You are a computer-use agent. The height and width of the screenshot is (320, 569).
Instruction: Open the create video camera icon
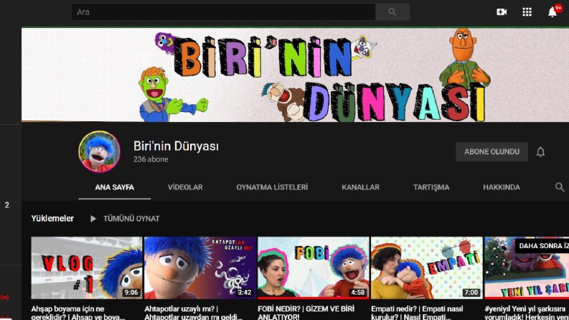pyautogui.click(x=502, y=12)
